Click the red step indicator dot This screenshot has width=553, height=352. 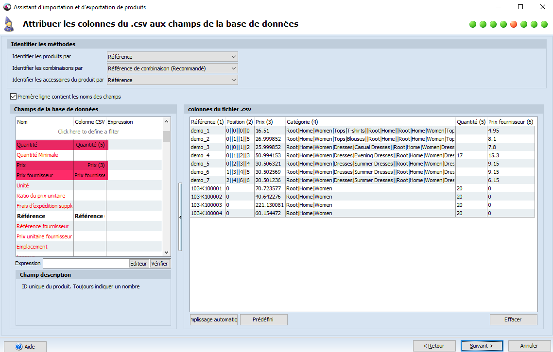pos(513,24)
